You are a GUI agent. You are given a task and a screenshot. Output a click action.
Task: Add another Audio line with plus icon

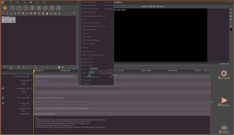click(3, 98)
